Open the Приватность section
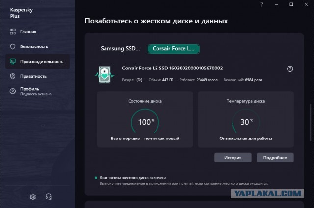 (x=37, y=76)
